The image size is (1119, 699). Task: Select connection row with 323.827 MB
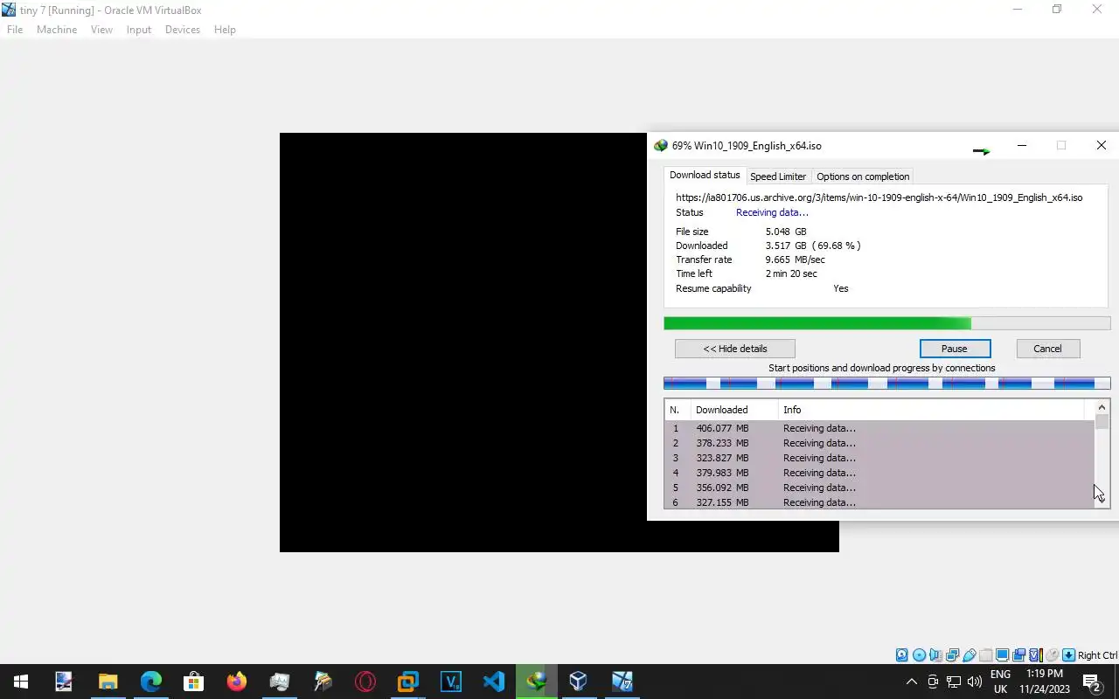coord(879,458)
